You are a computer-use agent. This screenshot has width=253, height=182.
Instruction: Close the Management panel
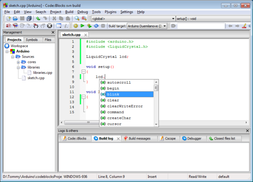(53, 32)
